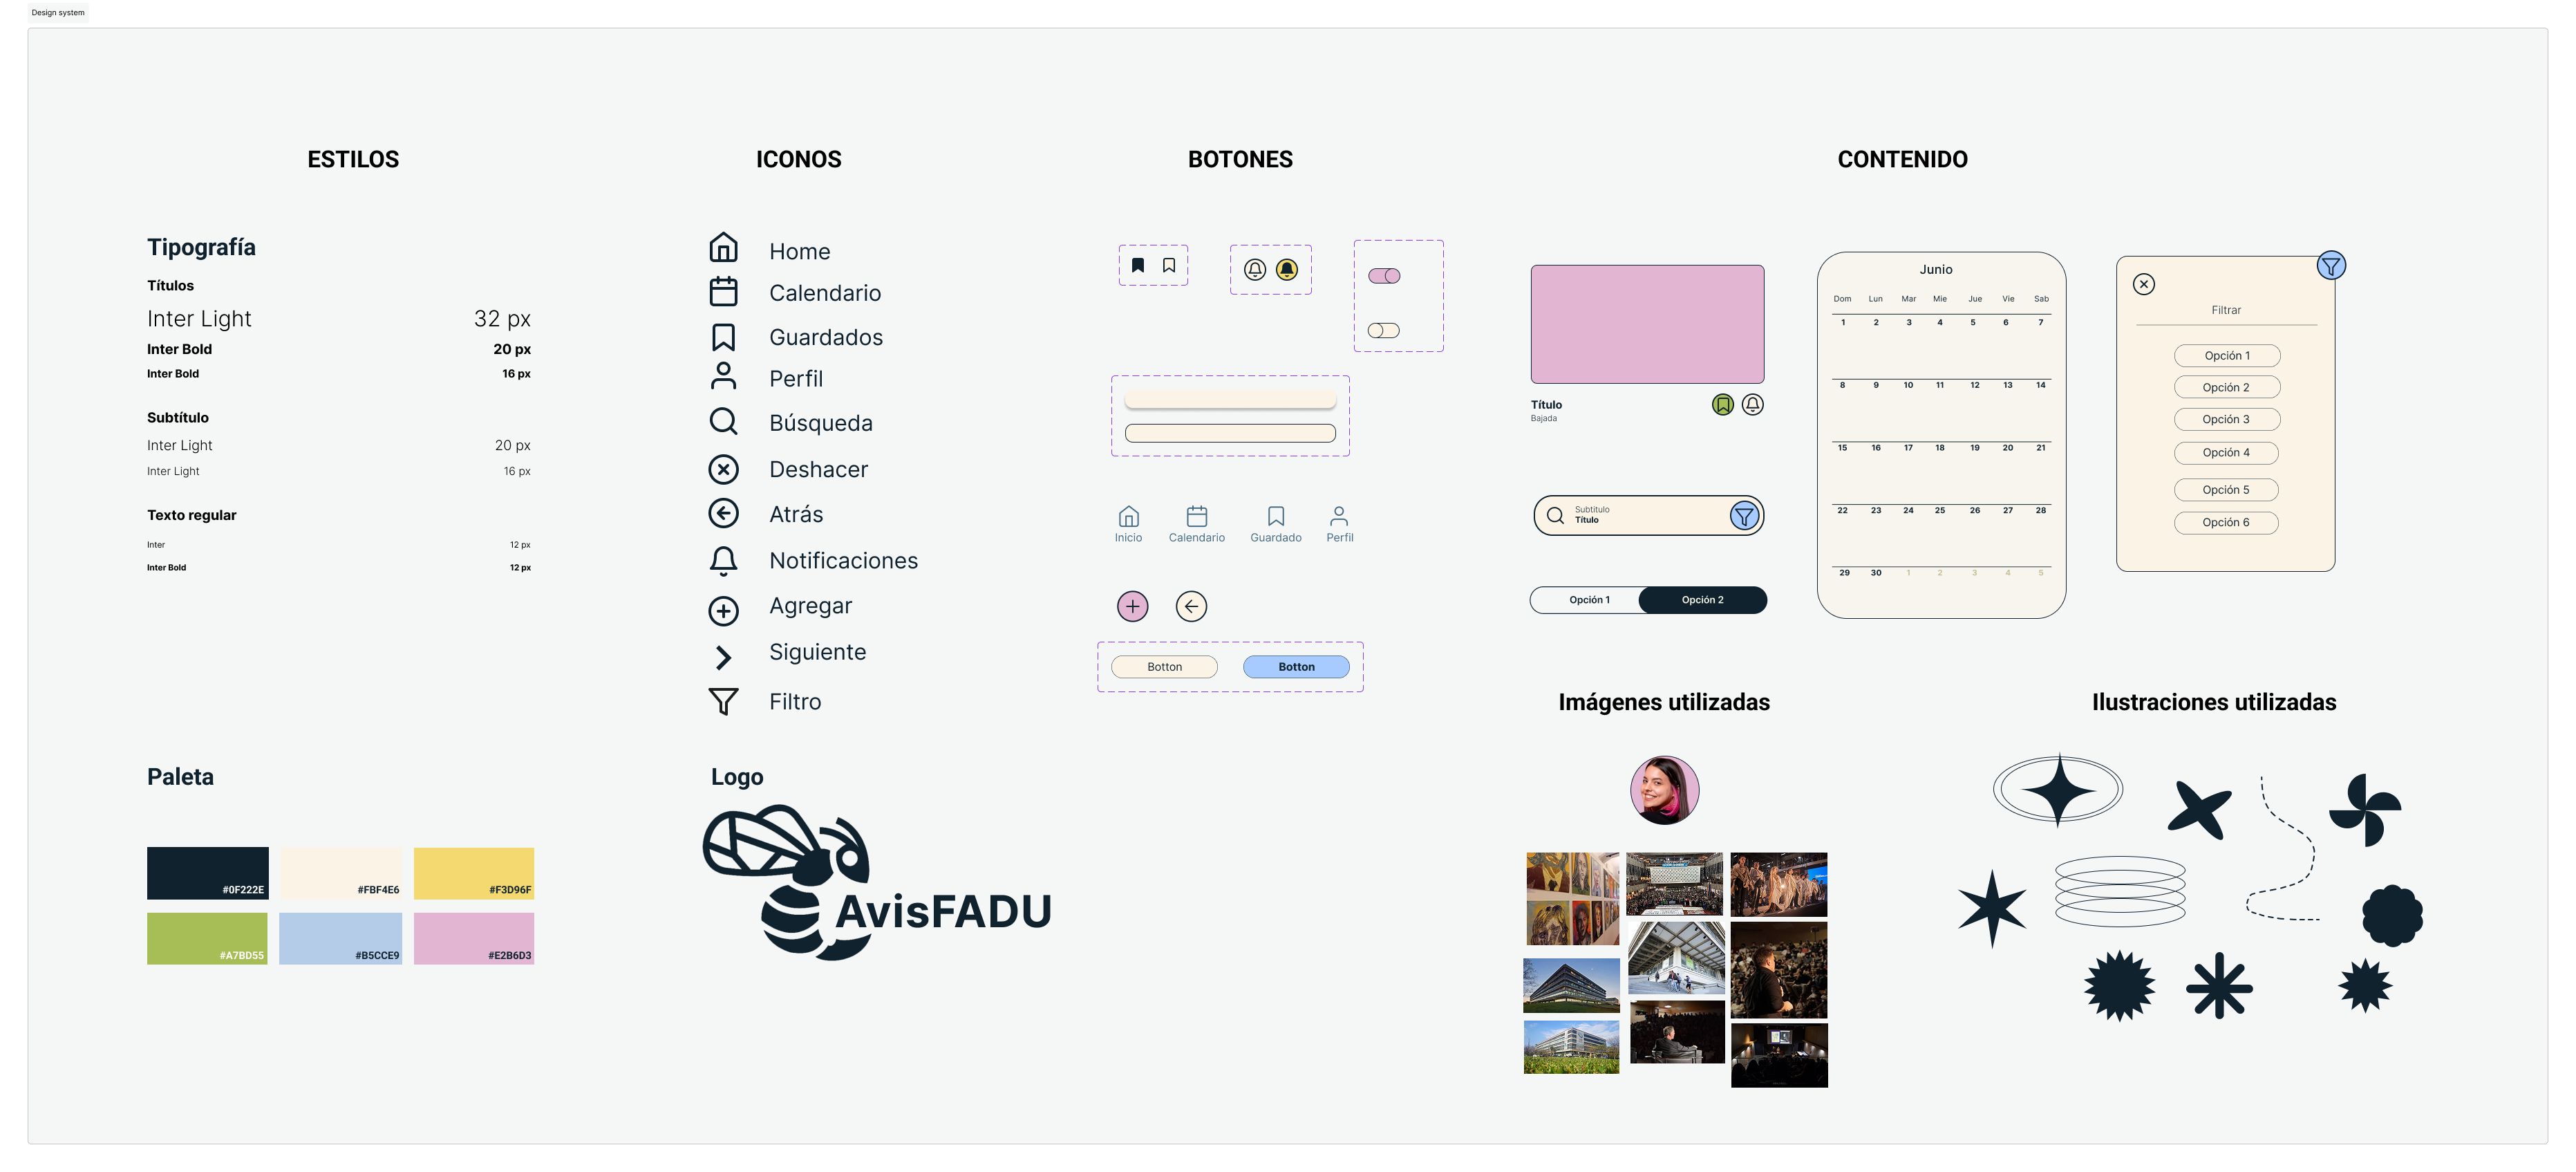Expand the blue funnel icon on Filtrar panel
The width and height of the screenshot is (2576, 1172).
[2331, 265]
